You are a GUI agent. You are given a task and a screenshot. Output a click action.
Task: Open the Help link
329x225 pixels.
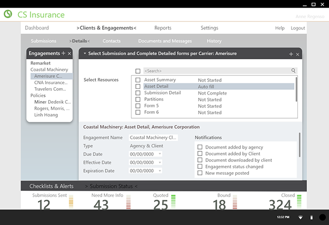pos(280,28)
